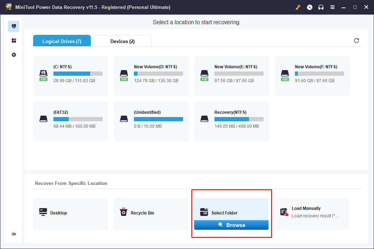
Task: Click the Load Manually icon
Action: point(284,212)
